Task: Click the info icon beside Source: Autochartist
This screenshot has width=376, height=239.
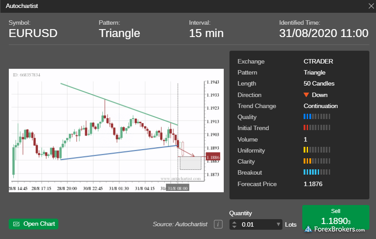Action: tap(218, 224)
